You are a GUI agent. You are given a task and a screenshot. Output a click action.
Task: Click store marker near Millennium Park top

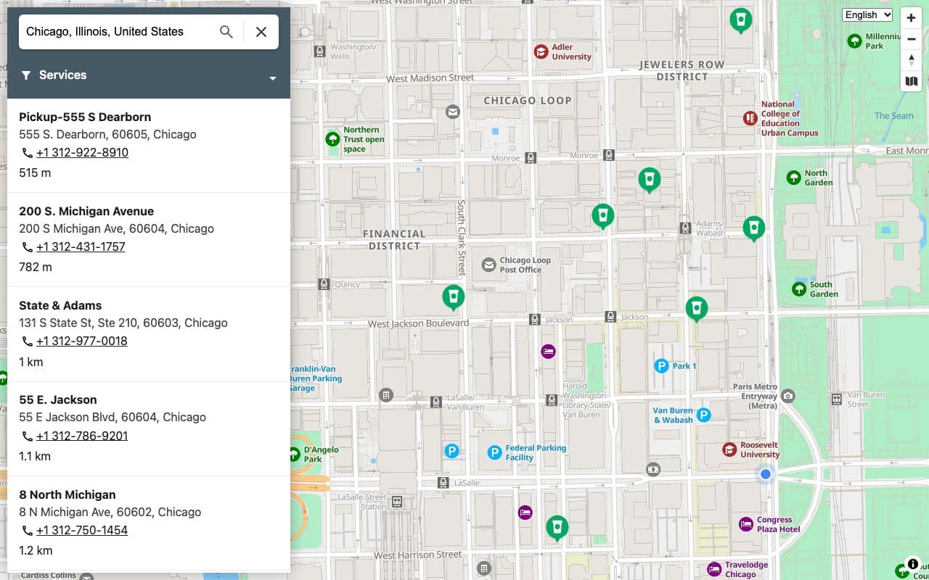(x=740, y=20)
